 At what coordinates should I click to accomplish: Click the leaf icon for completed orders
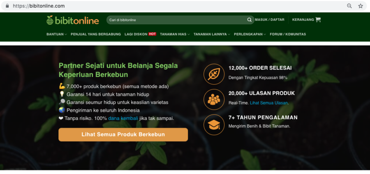[214, 74]
